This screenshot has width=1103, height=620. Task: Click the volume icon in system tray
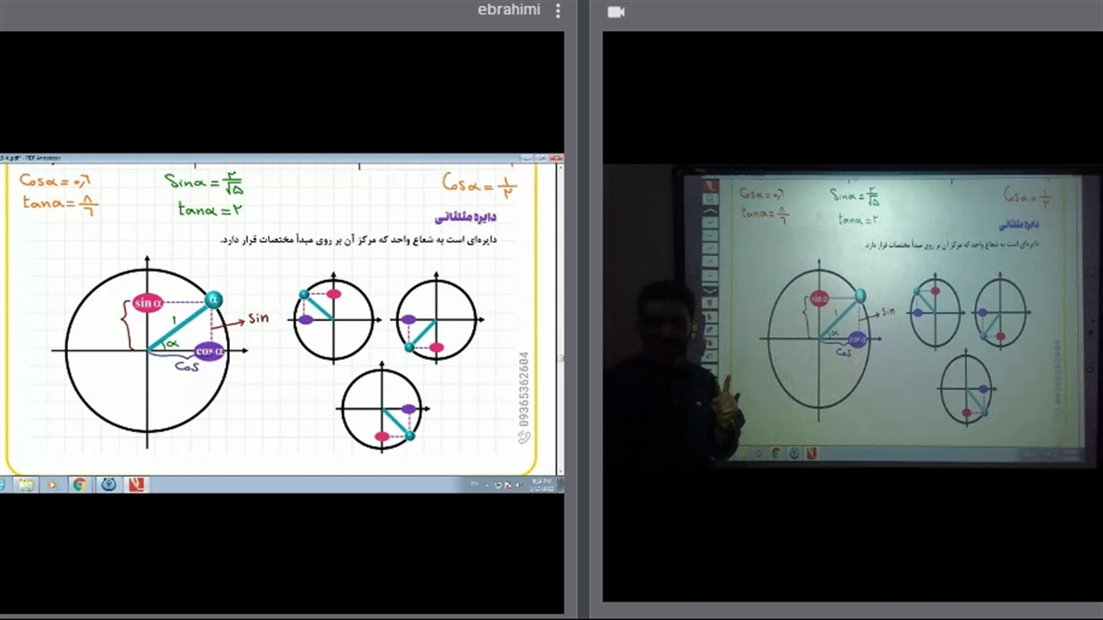[518, 485]
